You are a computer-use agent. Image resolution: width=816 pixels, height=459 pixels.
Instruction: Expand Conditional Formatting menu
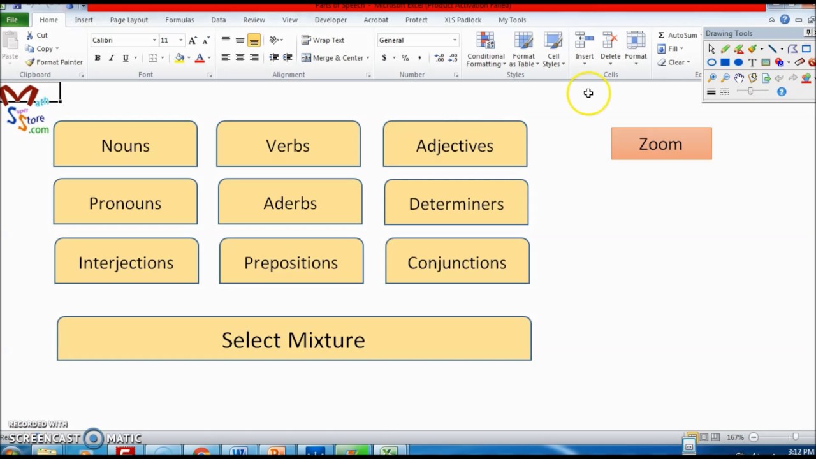486,50
